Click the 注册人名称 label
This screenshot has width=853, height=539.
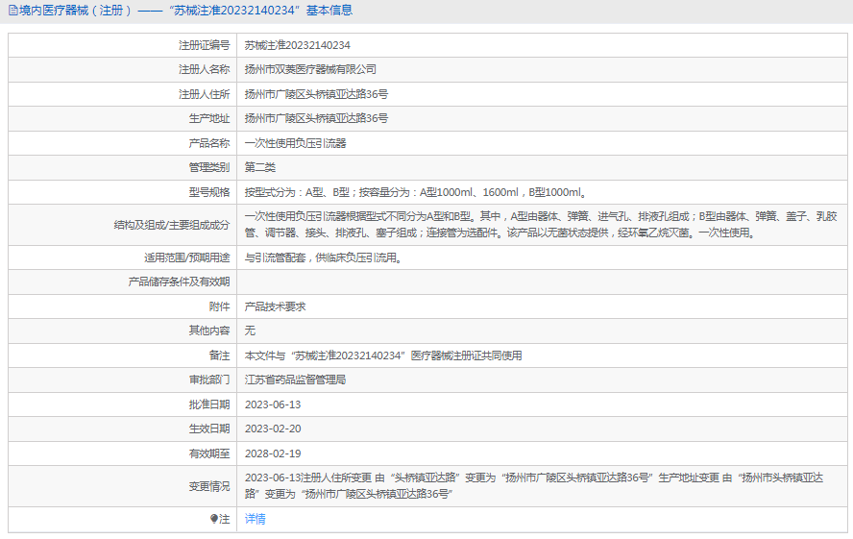204,69
